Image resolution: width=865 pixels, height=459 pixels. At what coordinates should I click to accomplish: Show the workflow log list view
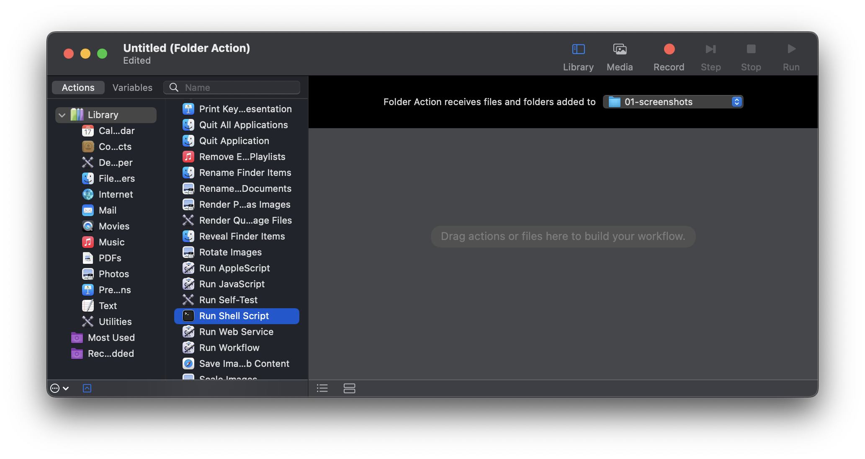pyautogui.click(x=322, y=388)
